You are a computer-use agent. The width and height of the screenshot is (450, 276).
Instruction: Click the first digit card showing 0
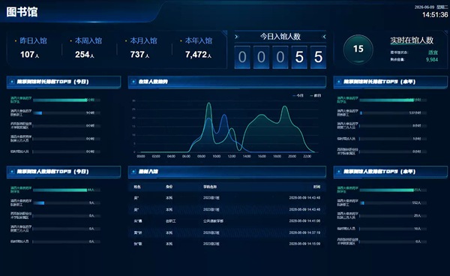(x=242, y=57)
